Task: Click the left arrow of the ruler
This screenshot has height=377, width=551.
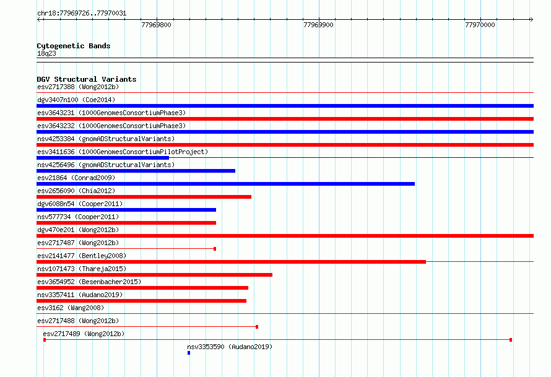Action: click(39, 19)
